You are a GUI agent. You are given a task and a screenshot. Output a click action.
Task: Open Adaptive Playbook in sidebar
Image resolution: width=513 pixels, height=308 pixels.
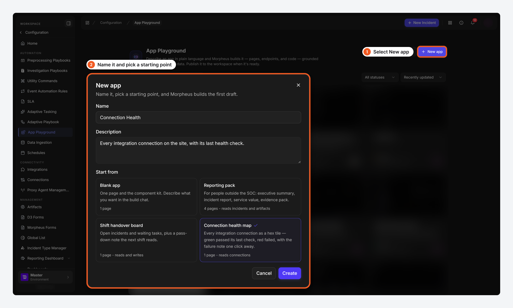coord(45,122)
